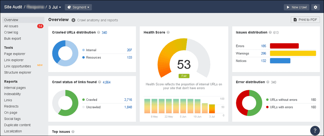The width and height of the screenshot is (324, 136).
Task: Open Internal pages report
Action: pos(15,88)
